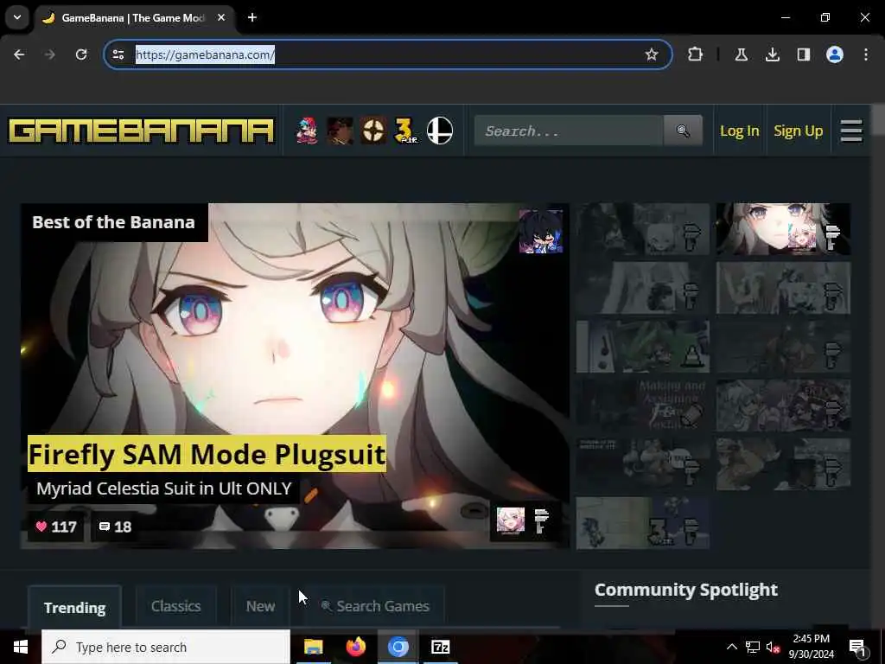Open a new browser tab
The height and width of the screenshot is (664, 885).
point(252,17)
